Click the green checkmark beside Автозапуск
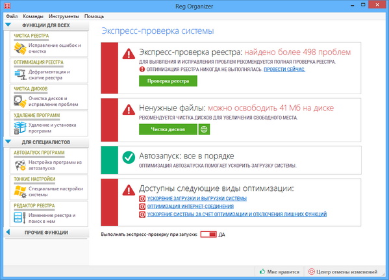 129,157
